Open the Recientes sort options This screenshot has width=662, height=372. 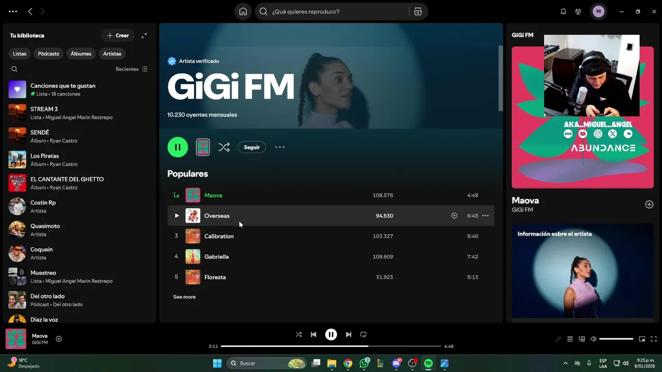coord(131,69)
